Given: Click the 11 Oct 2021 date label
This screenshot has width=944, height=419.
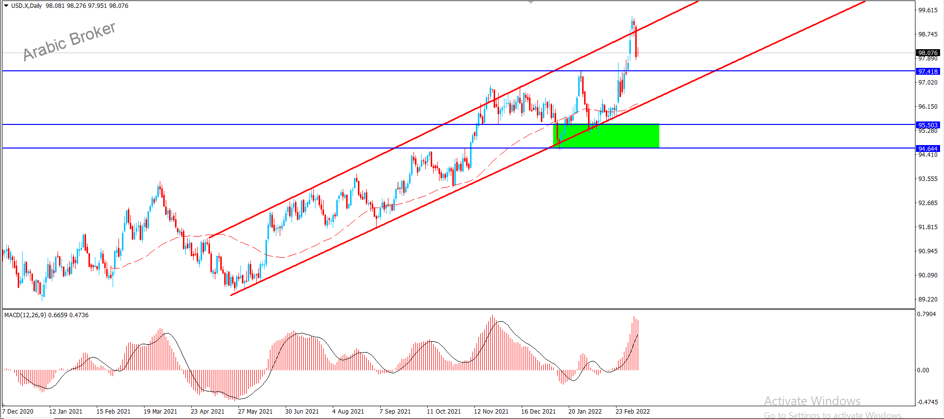Looking at the screenshot, I should (x=444, y=412).
